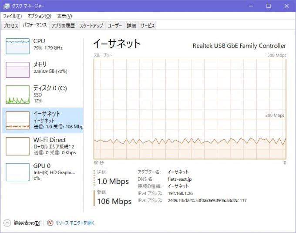Viewport: 296px width, 233px height.
Task: Select the Wi-Fi Direct adapter entry
Action: point(44,146)
